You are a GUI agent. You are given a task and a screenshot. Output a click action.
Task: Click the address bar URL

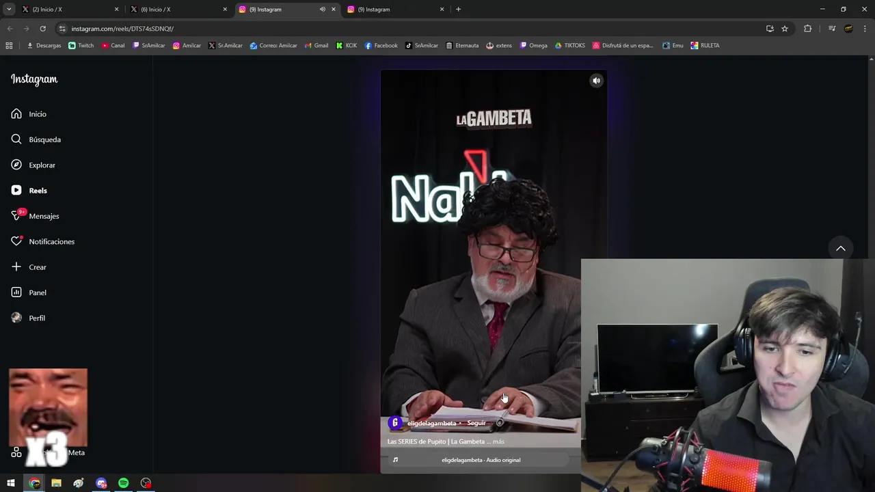[122, 29]
